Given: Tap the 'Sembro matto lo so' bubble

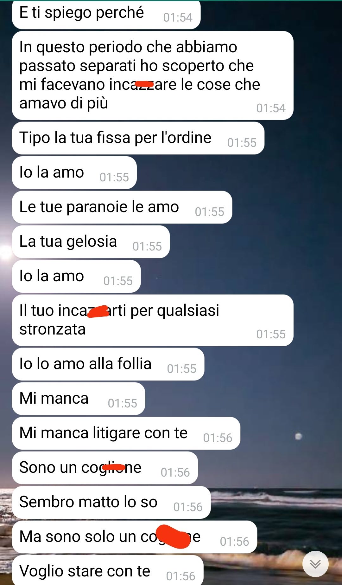Looking at the screenshot, I should tap(111, 503).
